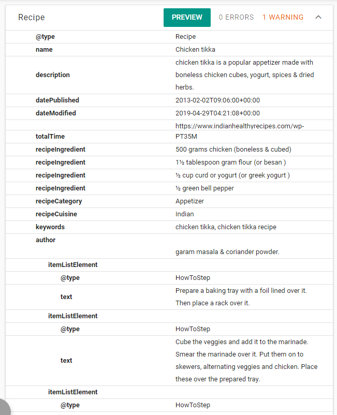Click the 500 grams chicken ingredient
The width and height of the screenshot is (337, 415).
click(233, 150)
